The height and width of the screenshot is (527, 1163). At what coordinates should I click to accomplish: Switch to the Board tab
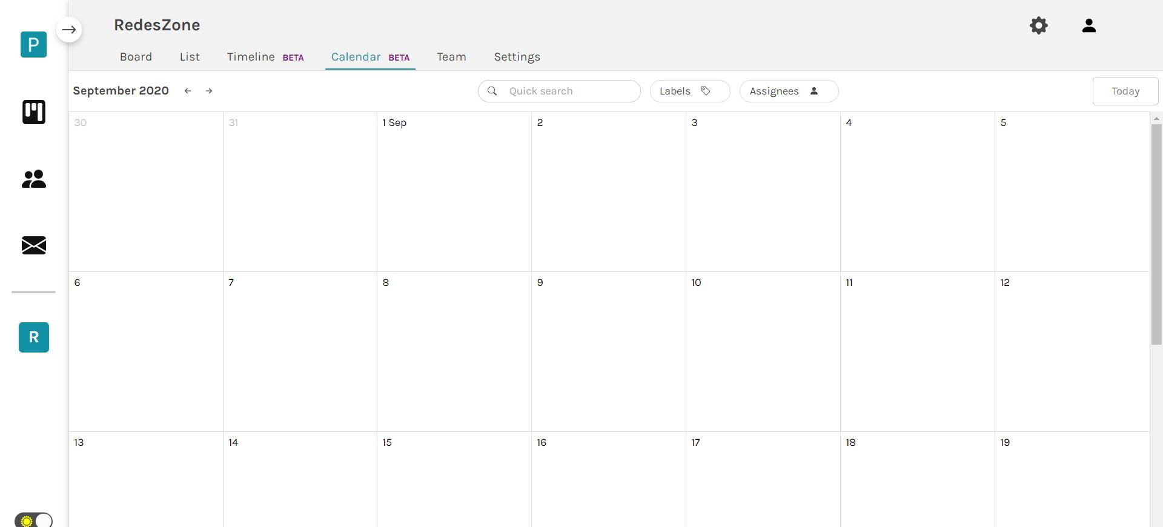pyautogui.click(x=136, y=57)
